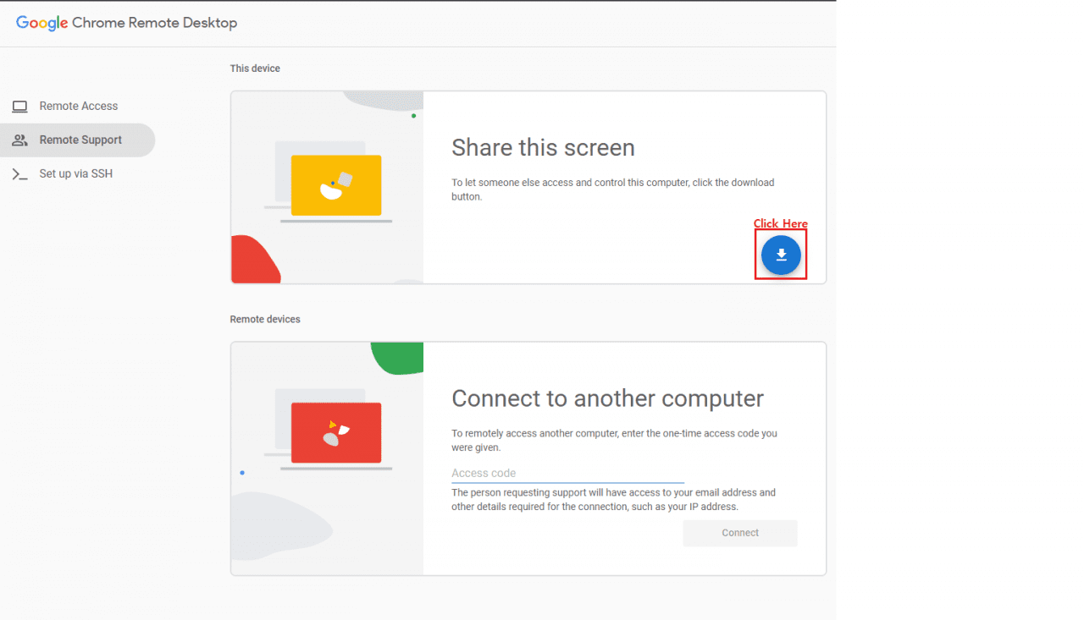Click the Google logo in the header

point(41,23)
